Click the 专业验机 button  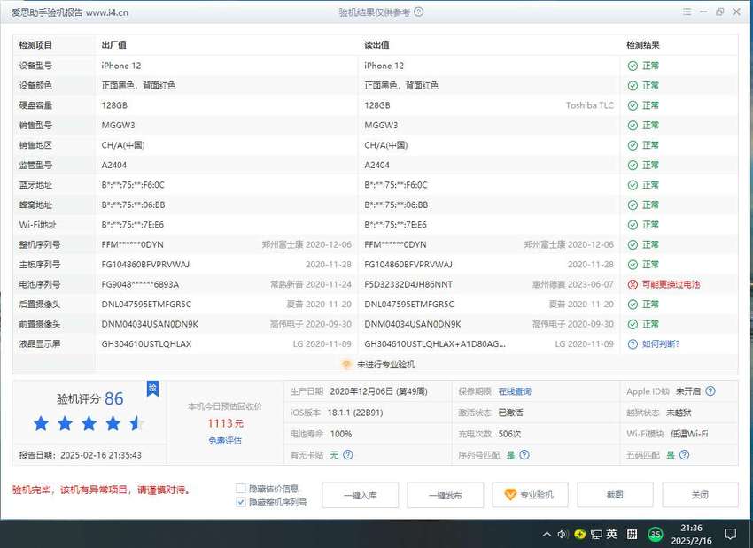[530, 495]
